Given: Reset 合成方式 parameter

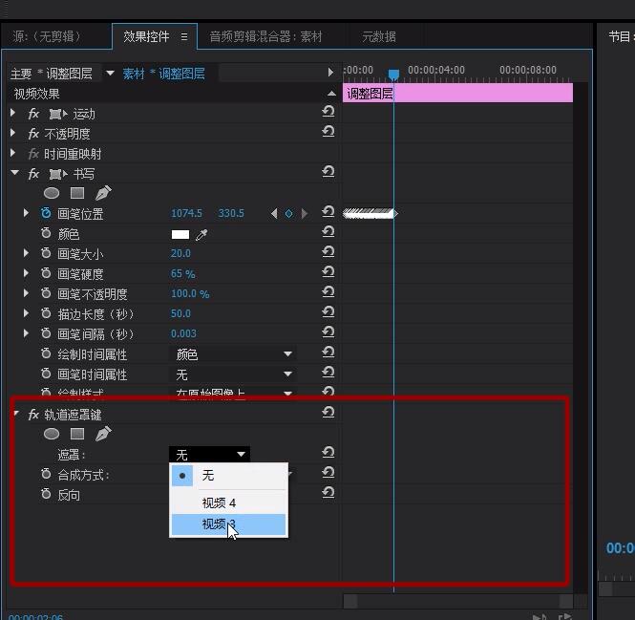Looking at the screenshot, I should tap(328, 472).
